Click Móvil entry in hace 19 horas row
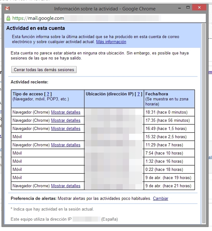The image size is (212, 231). point(17,178)
